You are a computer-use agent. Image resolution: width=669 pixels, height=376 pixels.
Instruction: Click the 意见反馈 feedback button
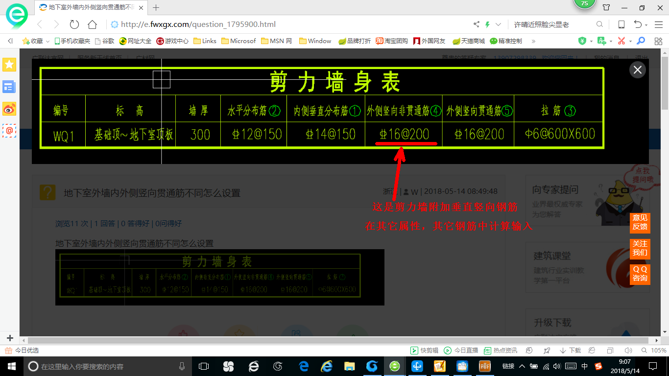click(640, 222)
